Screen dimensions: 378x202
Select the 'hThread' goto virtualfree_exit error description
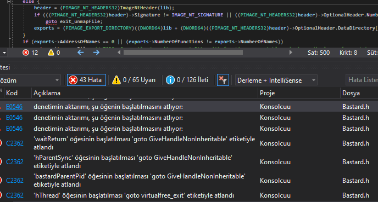pyautogui.click(x=134, y=195)
